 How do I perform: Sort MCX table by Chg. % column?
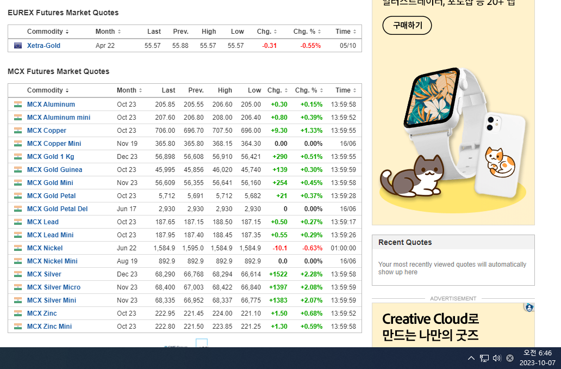coord(309,90)
